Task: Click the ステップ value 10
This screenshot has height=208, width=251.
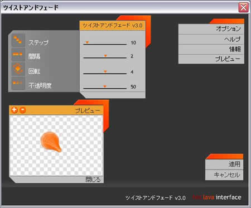Action: (x=133, y=43)
